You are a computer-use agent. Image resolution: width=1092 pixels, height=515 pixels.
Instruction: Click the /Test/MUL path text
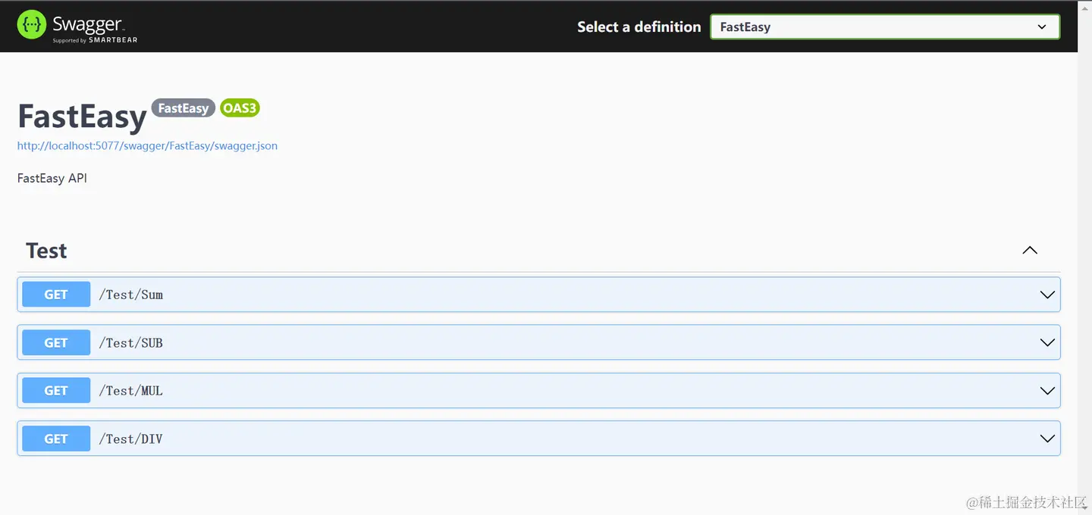coord(131,391)
